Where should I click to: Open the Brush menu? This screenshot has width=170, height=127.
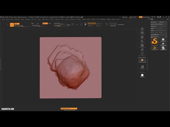[8, 19]
